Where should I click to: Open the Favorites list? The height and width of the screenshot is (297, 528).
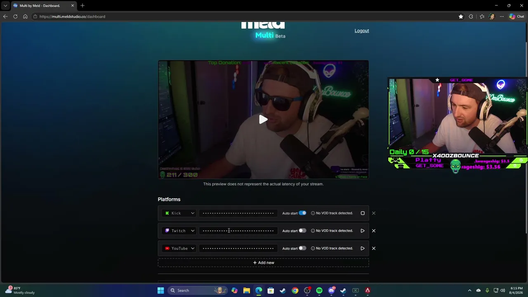pos(482,16)
